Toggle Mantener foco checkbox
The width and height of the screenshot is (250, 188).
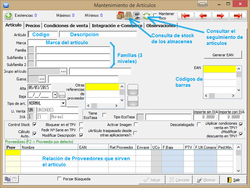click(x=155, y=15)
